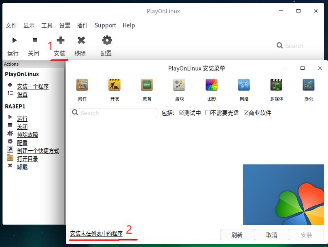This screenshot has height=247, width=328.
Task: Open the 安装一个程序 sidebar link
Action: pos(33,86)
